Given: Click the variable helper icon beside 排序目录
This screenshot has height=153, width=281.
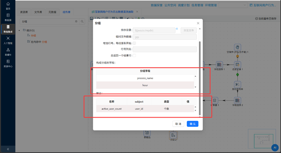Looking at the screenshot, I should pos(177,29).
